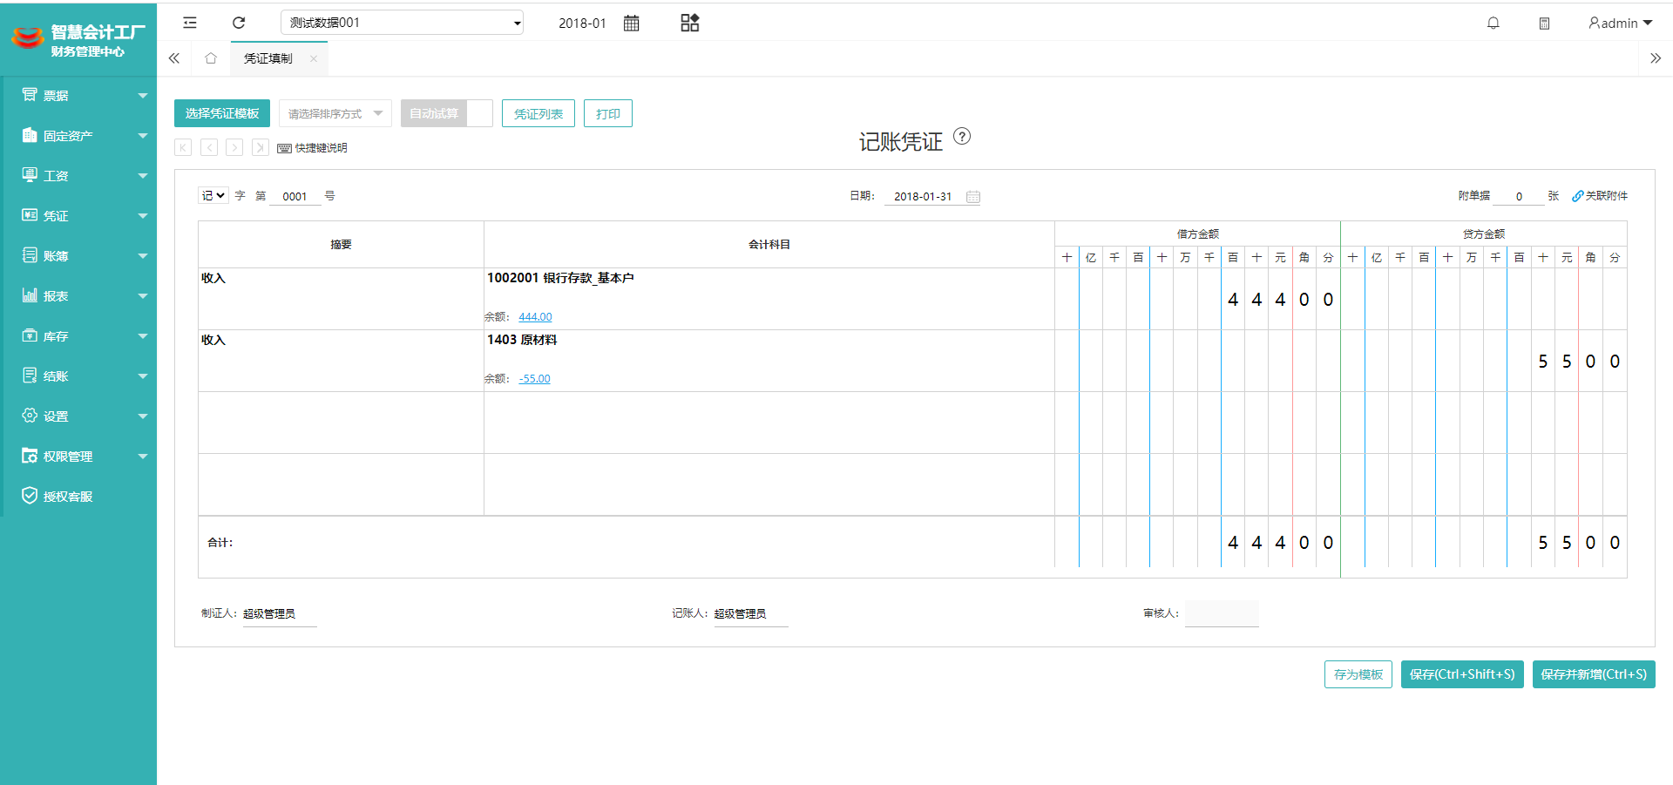
Task: Click the calculator icon near admin
Action: (x=1544, y=24)
